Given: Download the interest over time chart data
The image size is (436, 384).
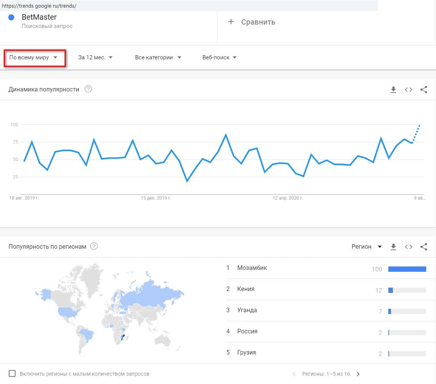Looking at the screenshot, I should click(393, 90).
